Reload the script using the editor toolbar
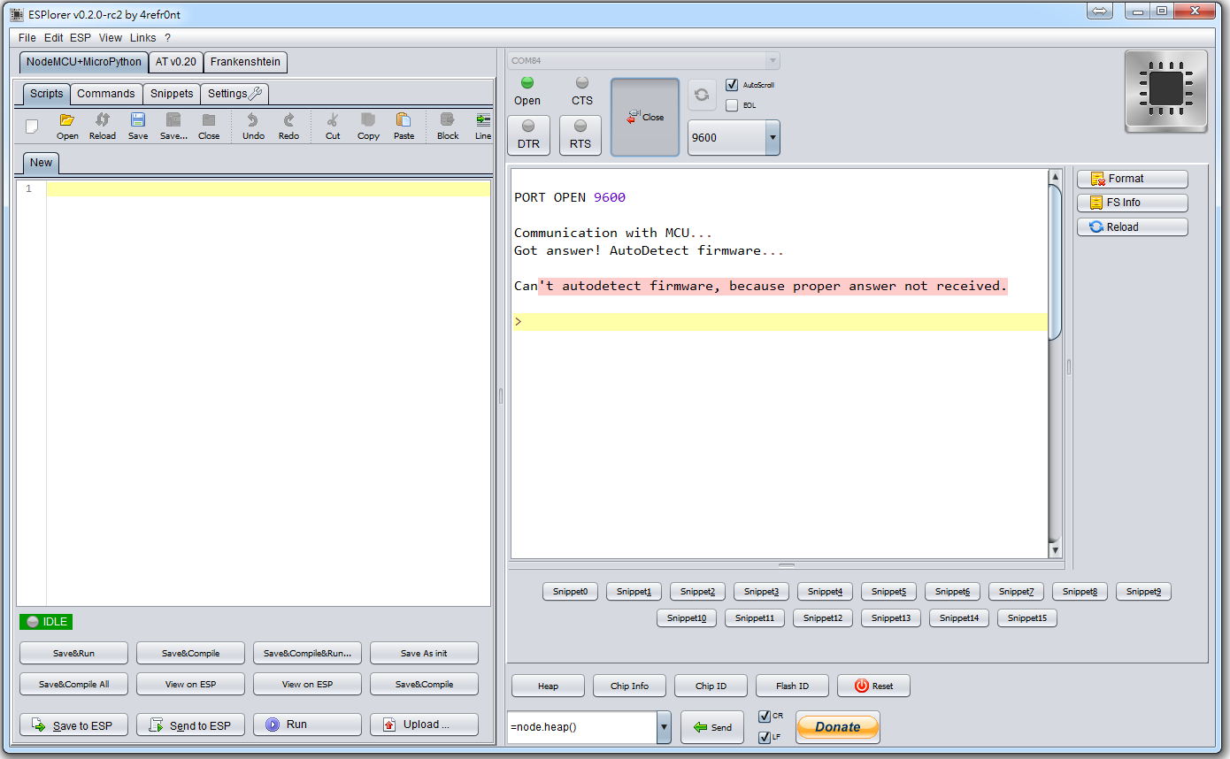The width and height of the screenshot is (1230, 759). click(x=103, y=126)
